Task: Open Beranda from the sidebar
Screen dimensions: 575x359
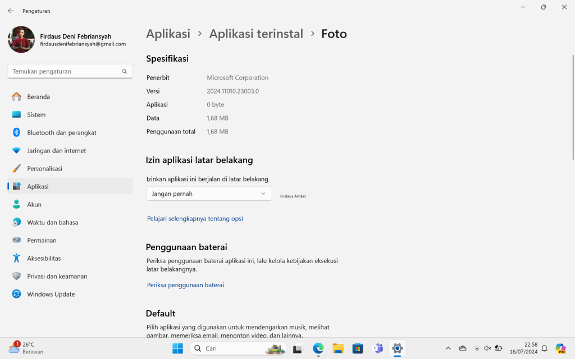Action: click(38, 96)
